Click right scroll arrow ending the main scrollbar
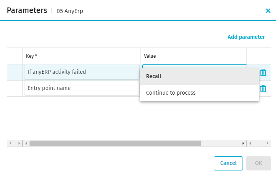Screen dimensions: 276x174 pos(243,143)
